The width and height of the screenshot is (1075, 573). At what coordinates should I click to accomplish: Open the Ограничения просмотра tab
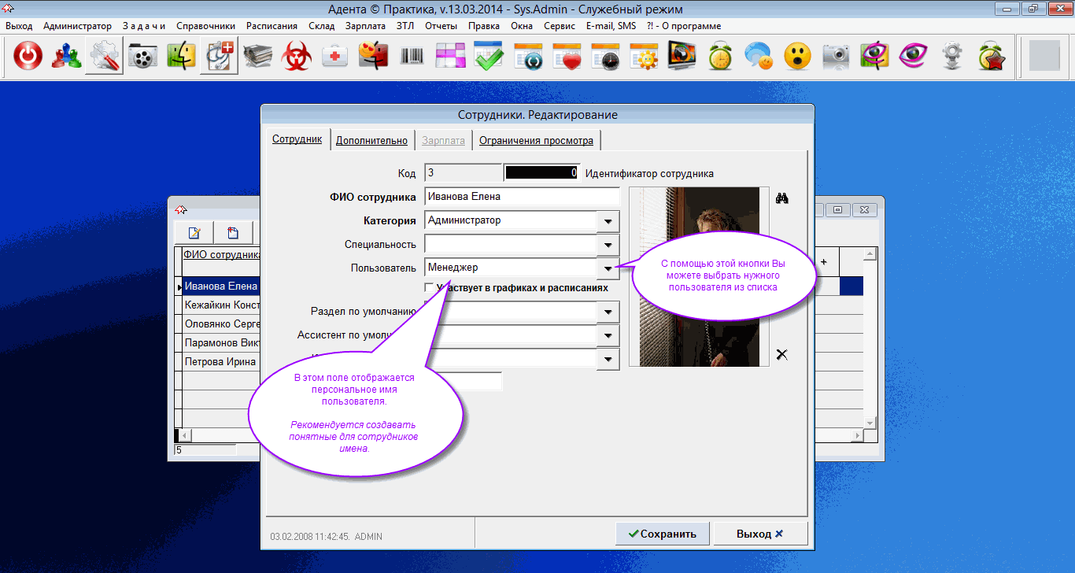click(536, 141)
